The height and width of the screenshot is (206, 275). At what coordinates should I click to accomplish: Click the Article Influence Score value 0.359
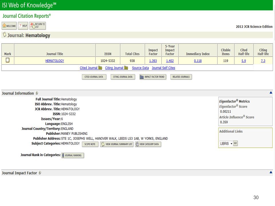coord(224,122)
